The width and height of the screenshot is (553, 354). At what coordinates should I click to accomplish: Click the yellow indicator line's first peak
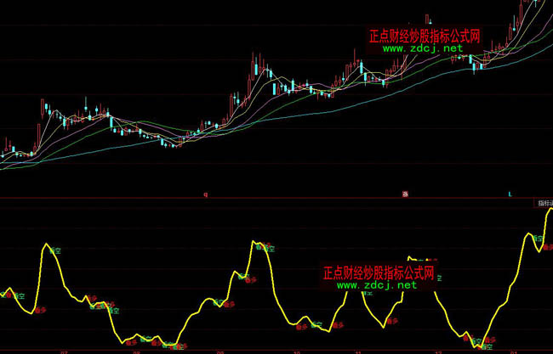(x=46, y=245)
